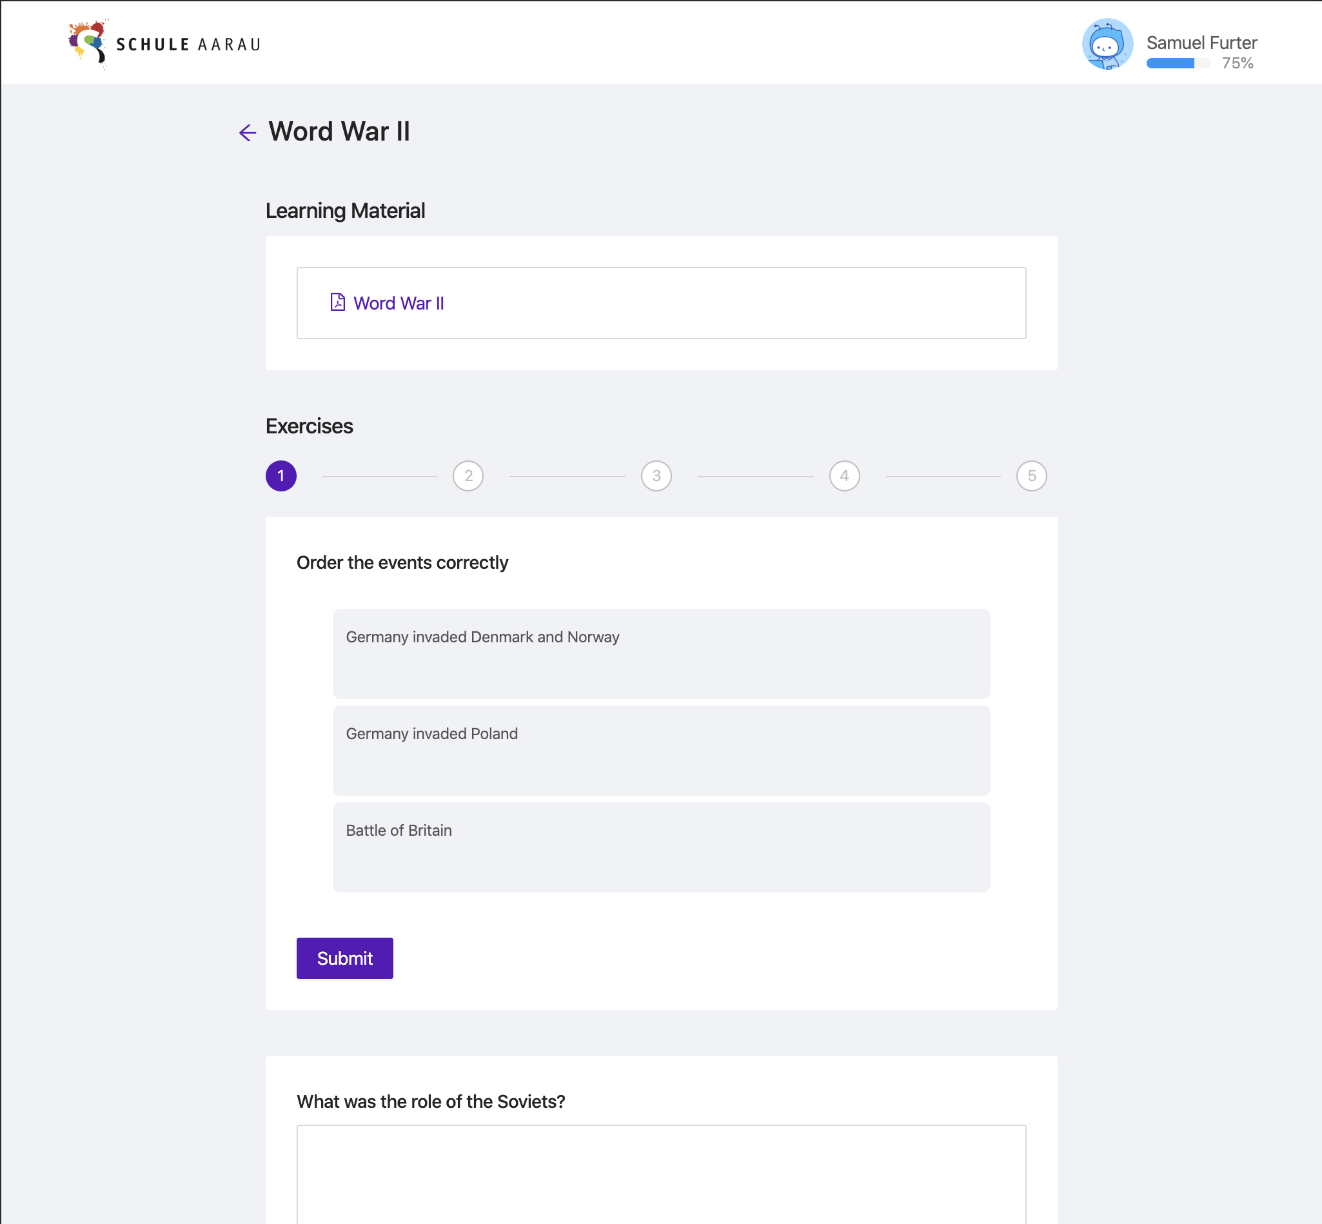Select the Germany invaded Denmark and Norway card
Viewport: 1322px width, 1224px height.
coord(661,654)
